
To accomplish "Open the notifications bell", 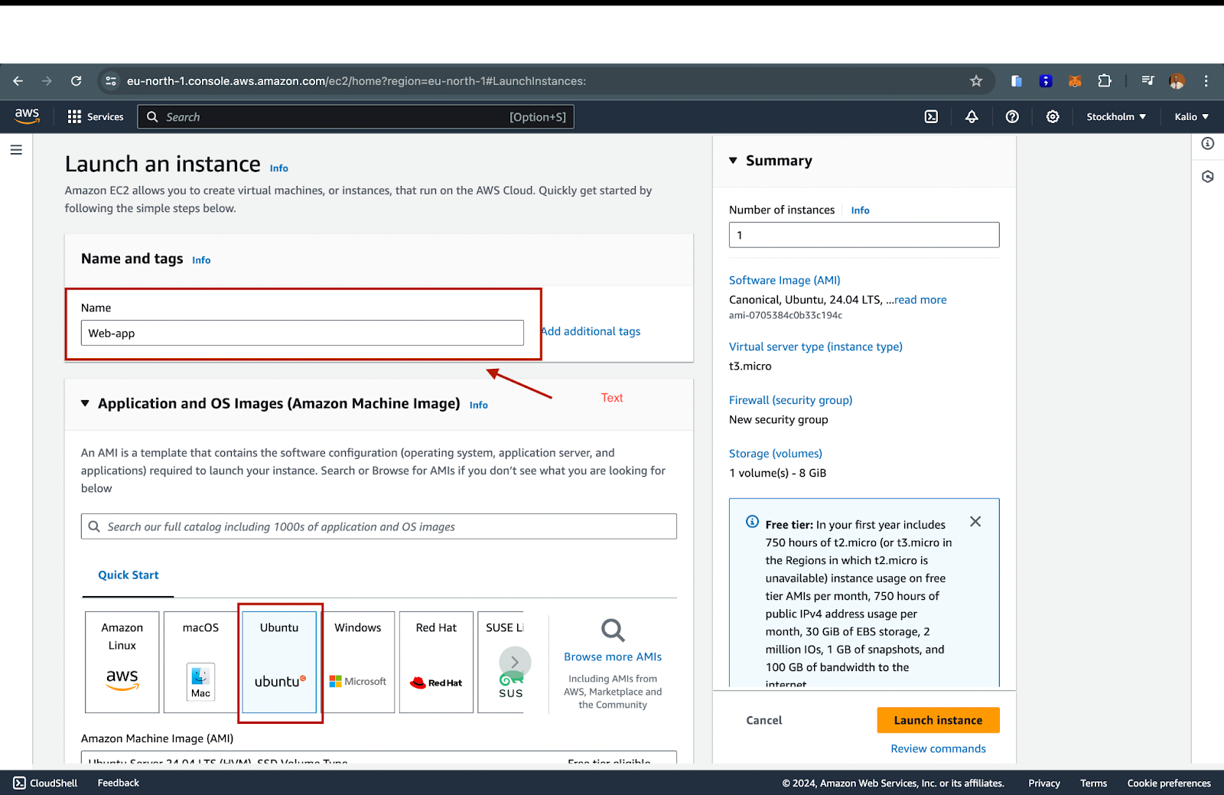I will tap(972, 117).
